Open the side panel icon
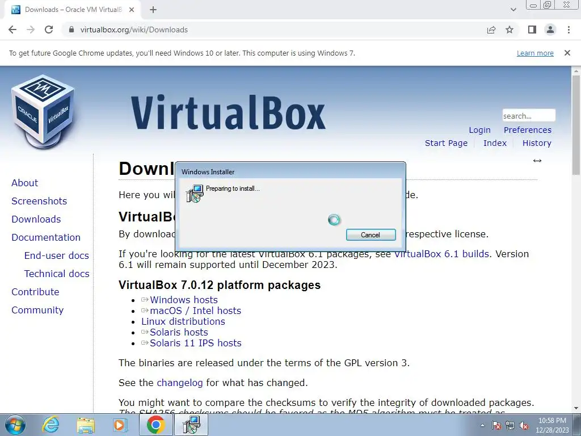581x436 pixels. [532, 30]
